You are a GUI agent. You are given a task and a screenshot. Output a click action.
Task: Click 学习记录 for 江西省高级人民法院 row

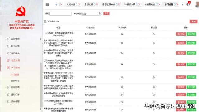click(191, 64)
